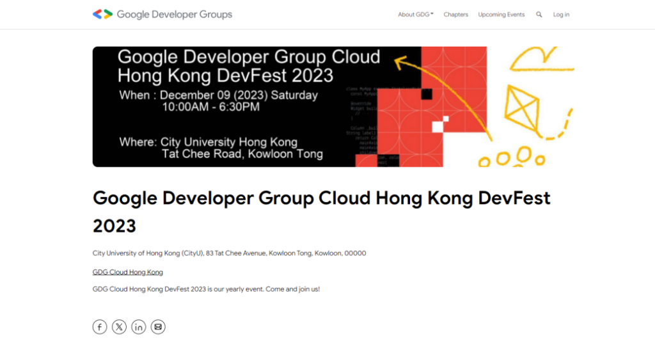
Task: Go to the Chapters page
Action: [x=456, y=15]
